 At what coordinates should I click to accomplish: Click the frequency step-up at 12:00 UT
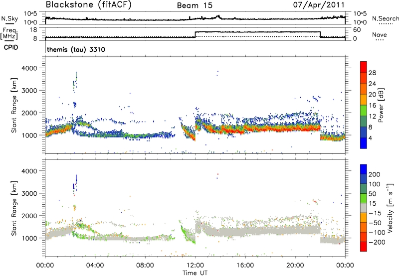click(x=195, y=34)
